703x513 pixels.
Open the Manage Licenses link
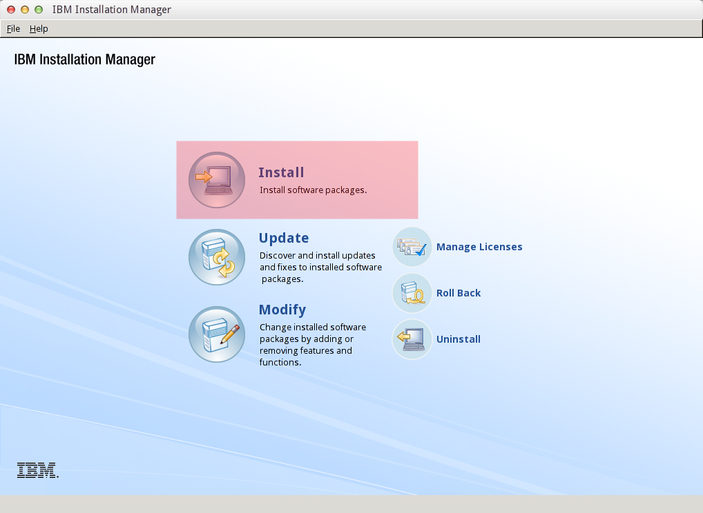click(x=479, y=247)
